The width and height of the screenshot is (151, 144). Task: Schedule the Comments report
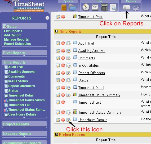68,58
